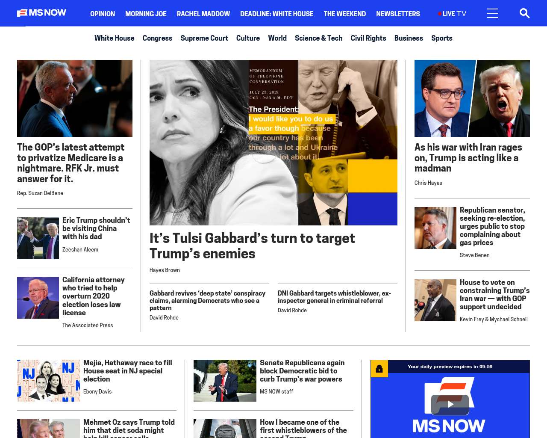
Task: Read Trump acting like madman headline
Action: 468,158
